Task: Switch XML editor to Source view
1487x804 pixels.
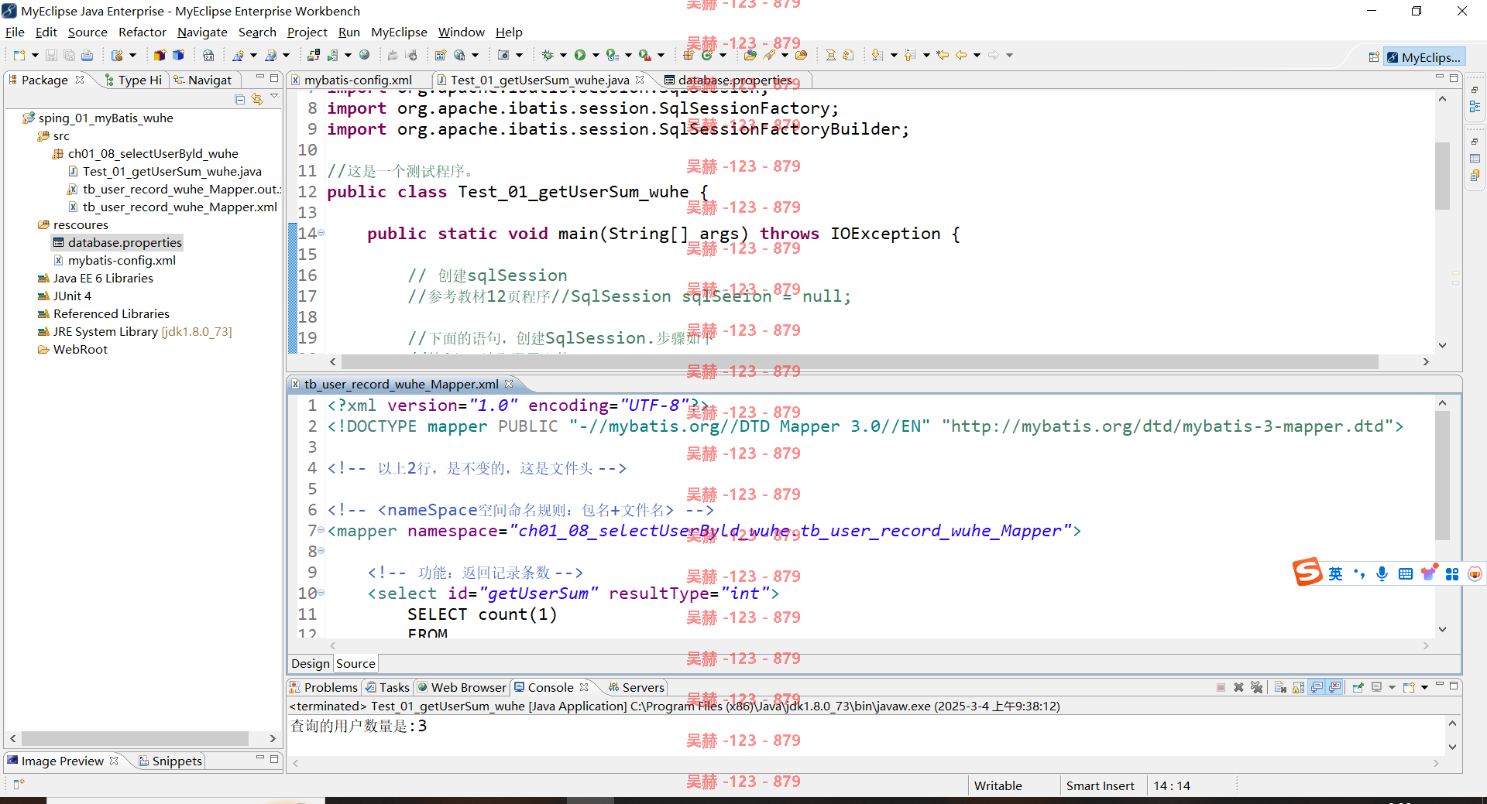Action: [355, 663]
